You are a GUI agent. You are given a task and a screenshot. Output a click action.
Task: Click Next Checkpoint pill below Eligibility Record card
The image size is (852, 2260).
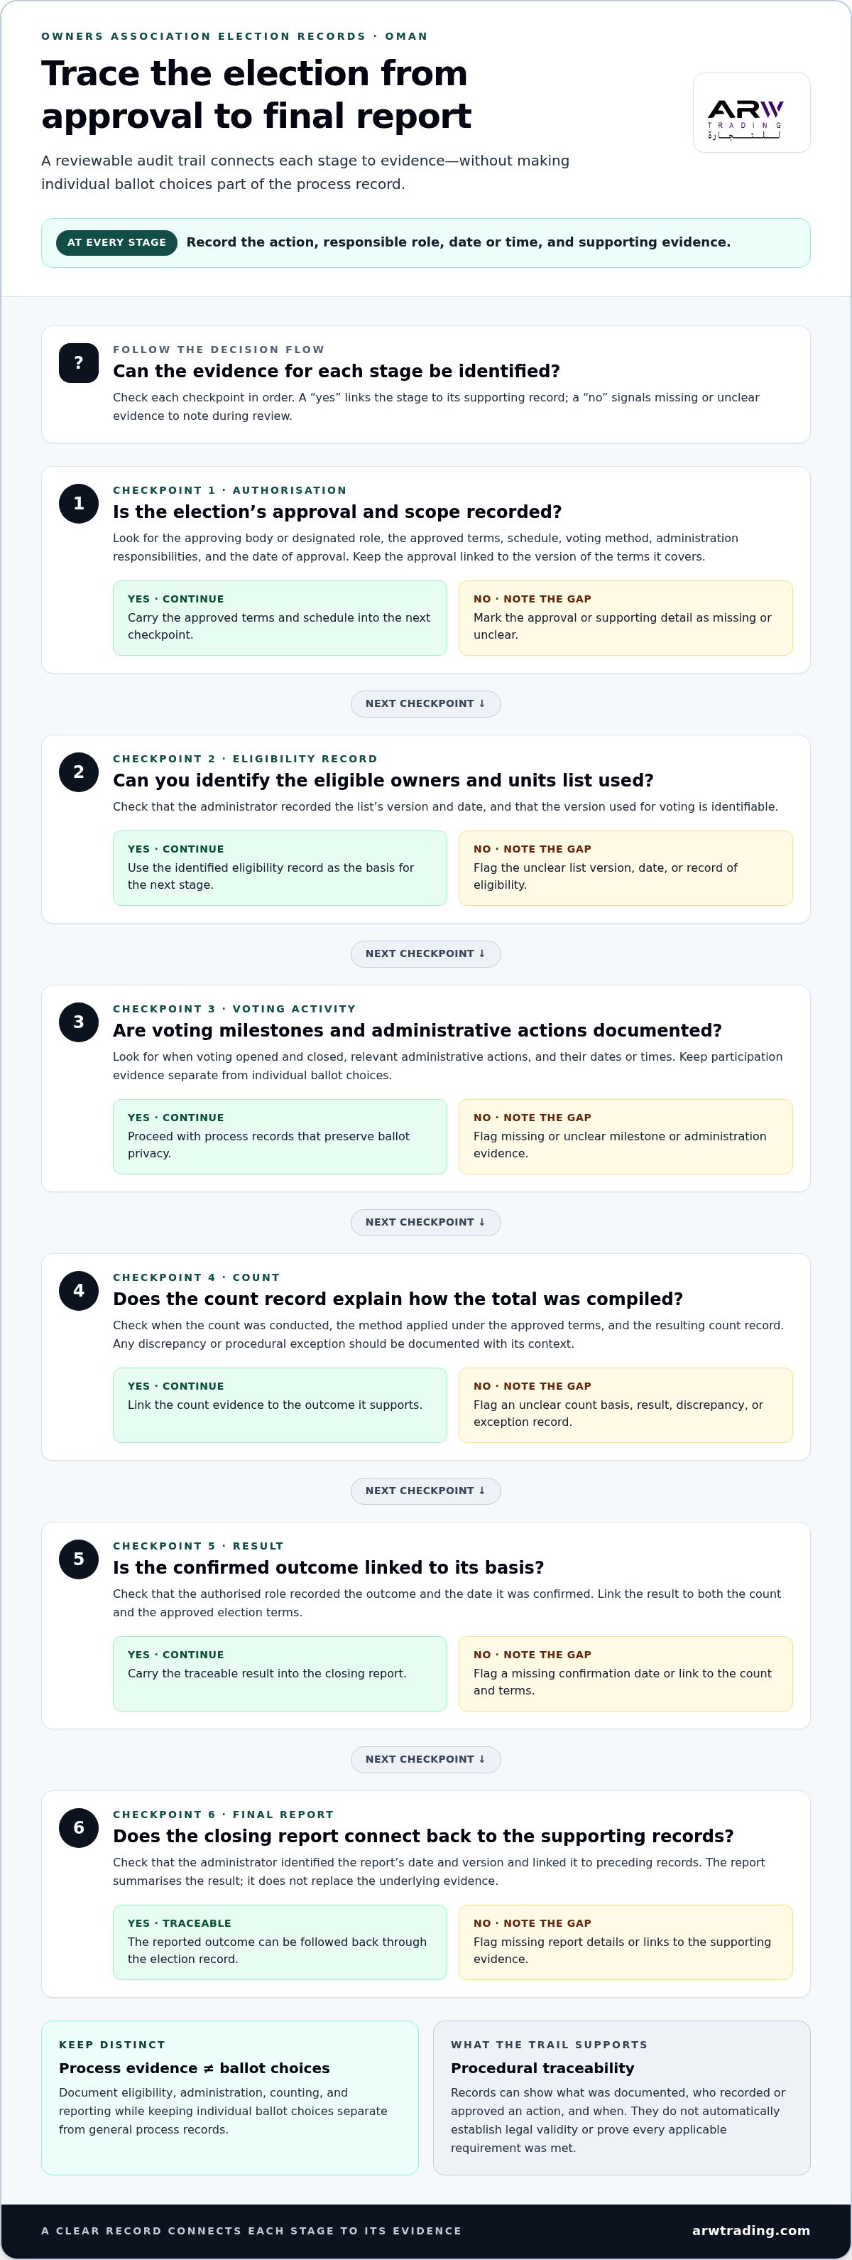[426, 953]
